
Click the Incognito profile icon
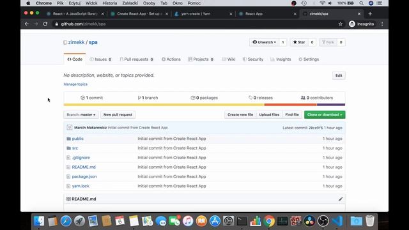[352, 24]
